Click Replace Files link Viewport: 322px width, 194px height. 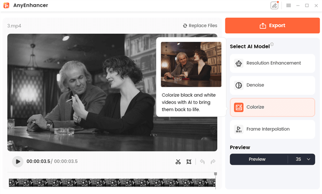click(200, 26)
